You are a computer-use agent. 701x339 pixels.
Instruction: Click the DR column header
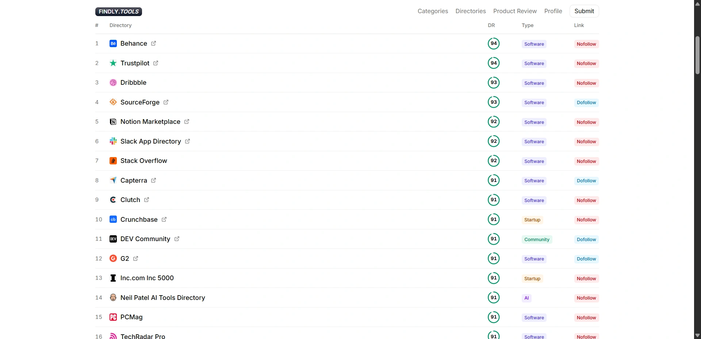click(491, 25)
